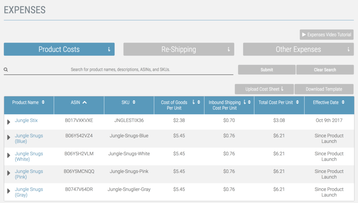Show info for Inbound Shipping Cost
This screenshot has width=358, height=203.
245,102
